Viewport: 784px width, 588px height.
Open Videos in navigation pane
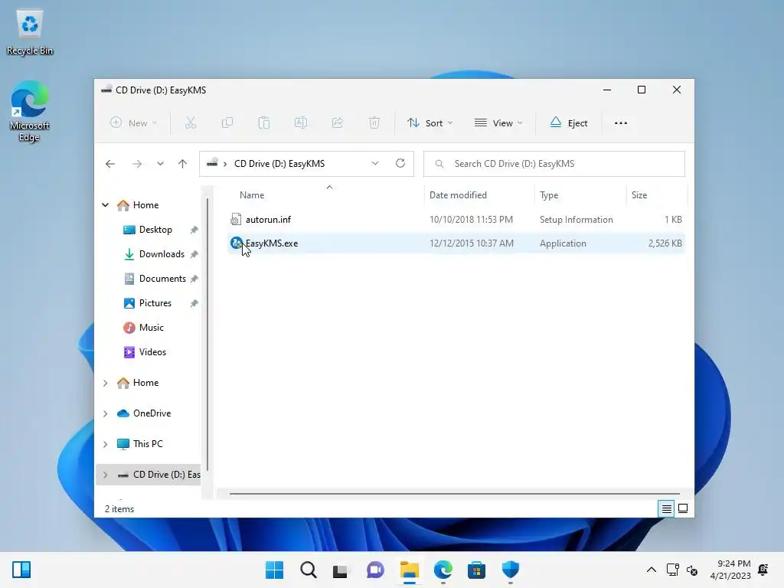pos(152,352)
